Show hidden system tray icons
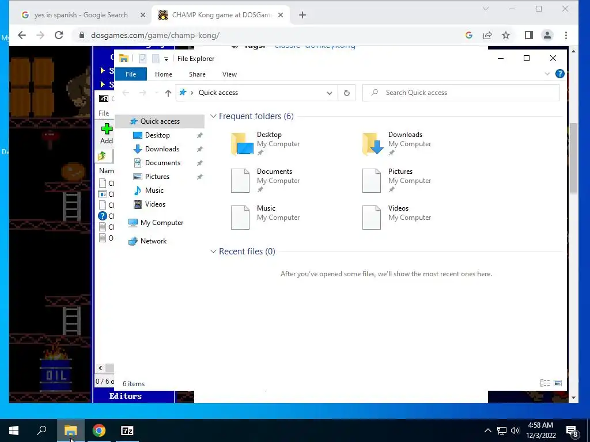This screenshot has width=590, height=442. [x=487, y=430]
